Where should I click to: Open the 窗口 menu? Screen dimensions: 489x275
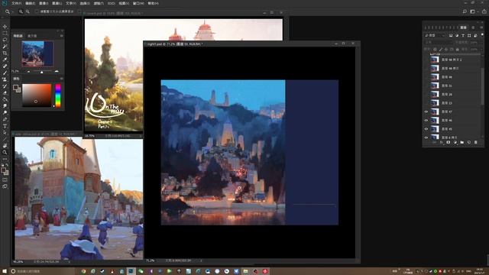(138, 3)
